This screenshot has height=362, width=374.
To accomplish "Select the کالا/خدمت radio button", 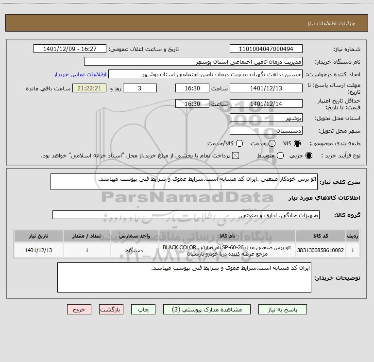I will [x=239, y=143].
